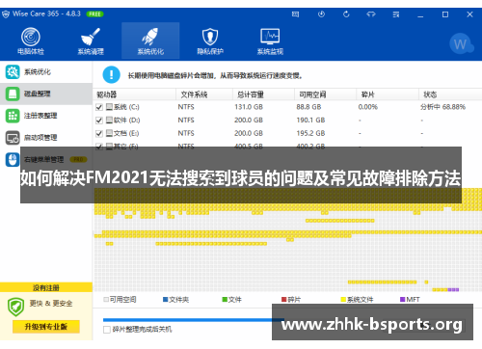Select the 190.1 GB free space cell
The image size is (482, 349).
click(x=310, y=121)
